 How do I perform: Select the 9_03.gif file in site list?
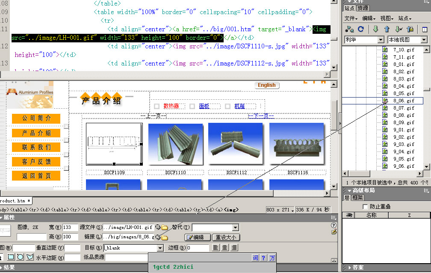pyautogui.click(x=404, y=145)
